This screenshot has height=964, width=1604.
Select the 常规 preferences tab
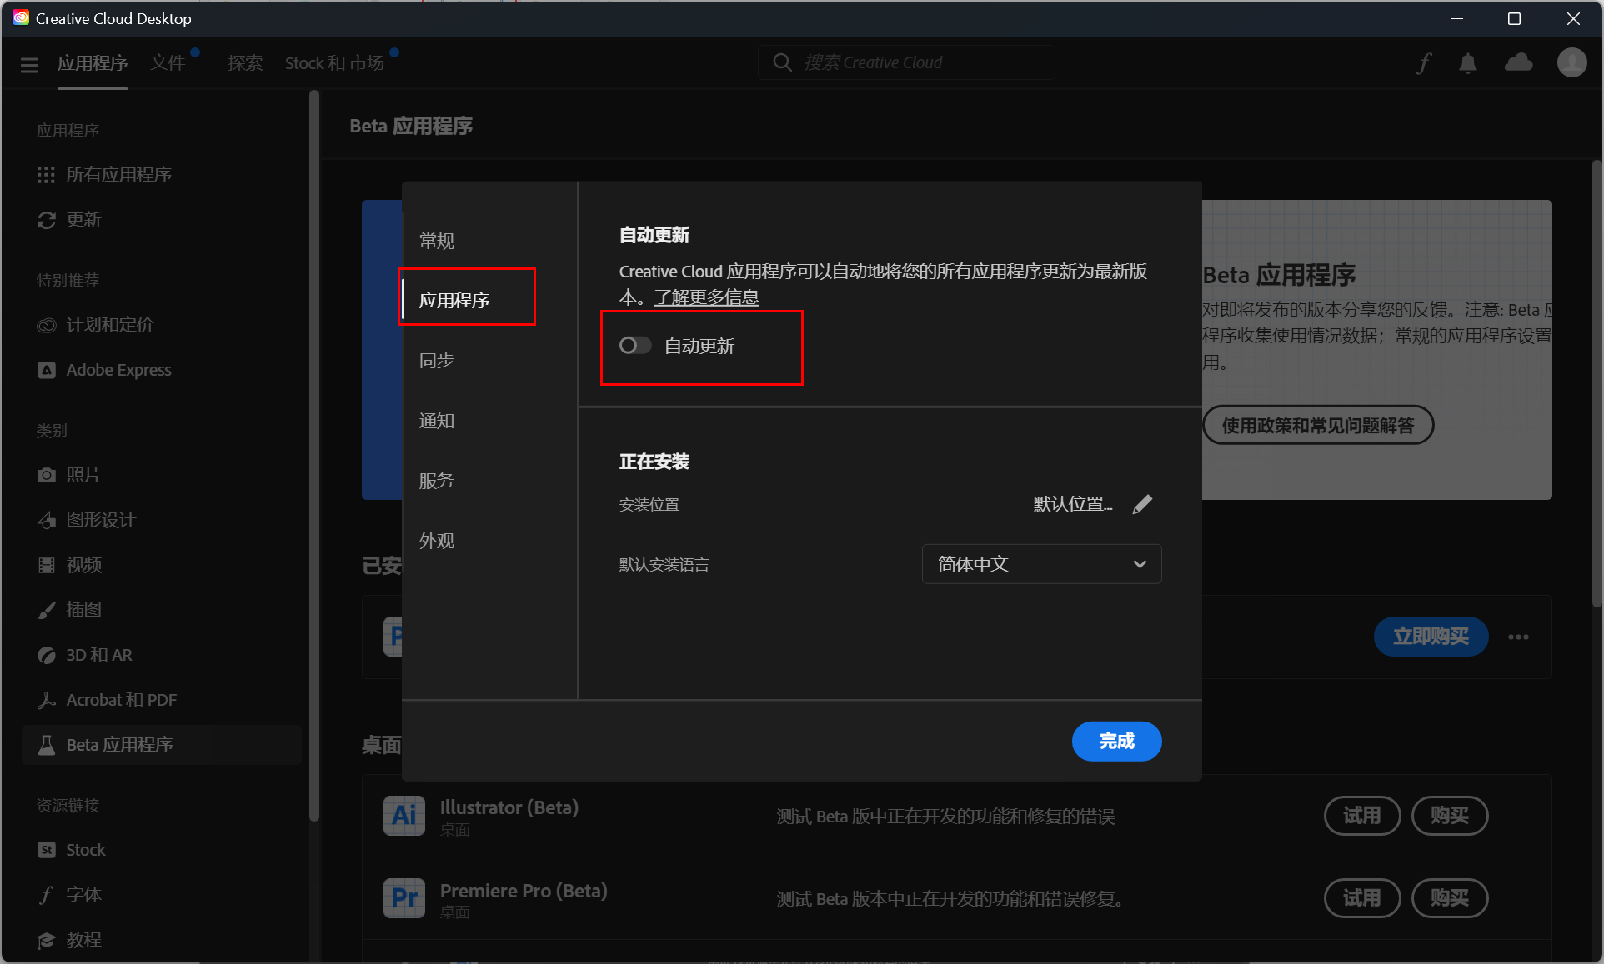437,241
